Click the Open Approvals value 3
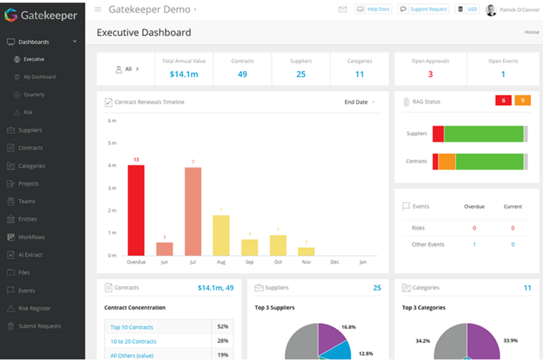 [x=430, y=74]
